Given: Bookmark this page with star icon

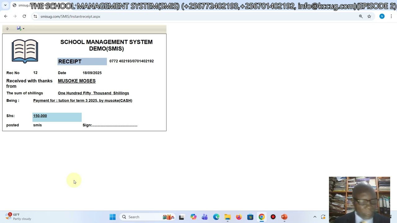Looking at the screenshot, I should pos(369,16).
